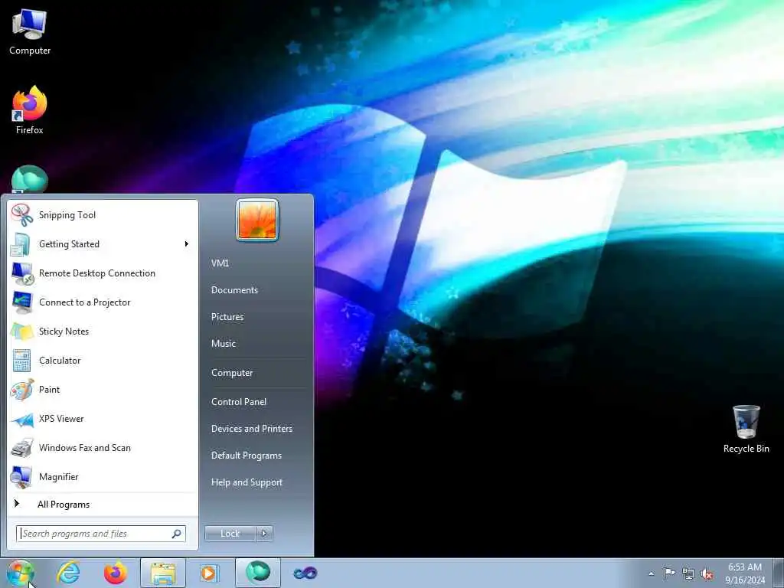
Task: Show hidden tray icons arrow
Action: click(651, 573)
